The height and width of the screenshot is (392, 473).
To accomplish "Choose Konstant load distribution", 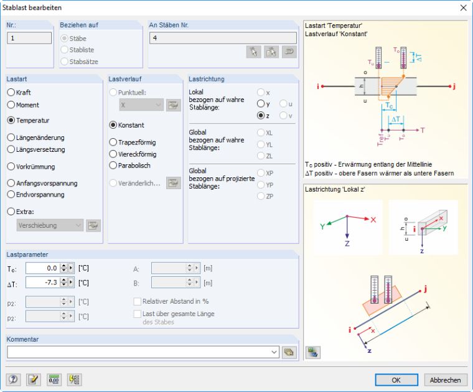I will [127, 125].
